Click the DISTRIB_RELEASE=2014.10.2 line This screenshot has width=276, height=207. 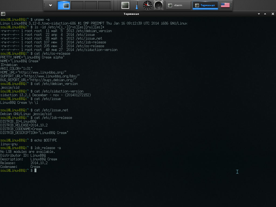coord(24,125)
